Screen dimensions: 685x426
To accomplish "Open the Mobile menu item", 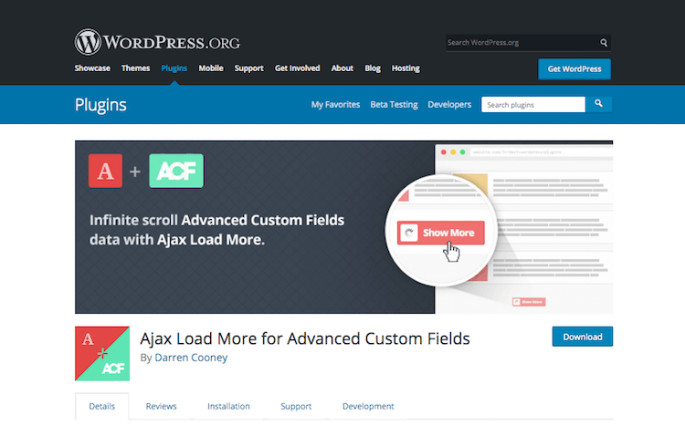I will [211, 68].
